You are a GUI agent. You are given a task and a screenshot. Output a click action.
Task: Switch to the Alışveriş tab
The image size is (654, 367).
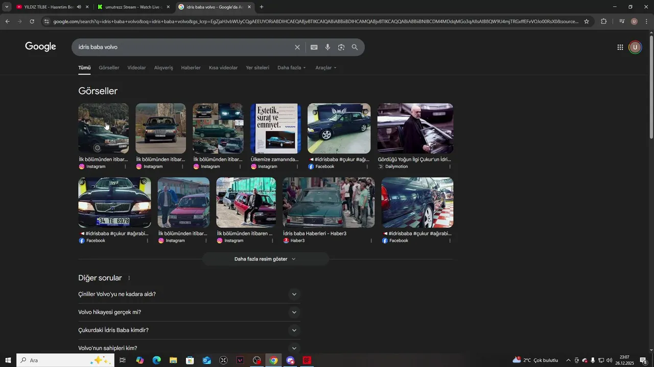pos(163,68)
